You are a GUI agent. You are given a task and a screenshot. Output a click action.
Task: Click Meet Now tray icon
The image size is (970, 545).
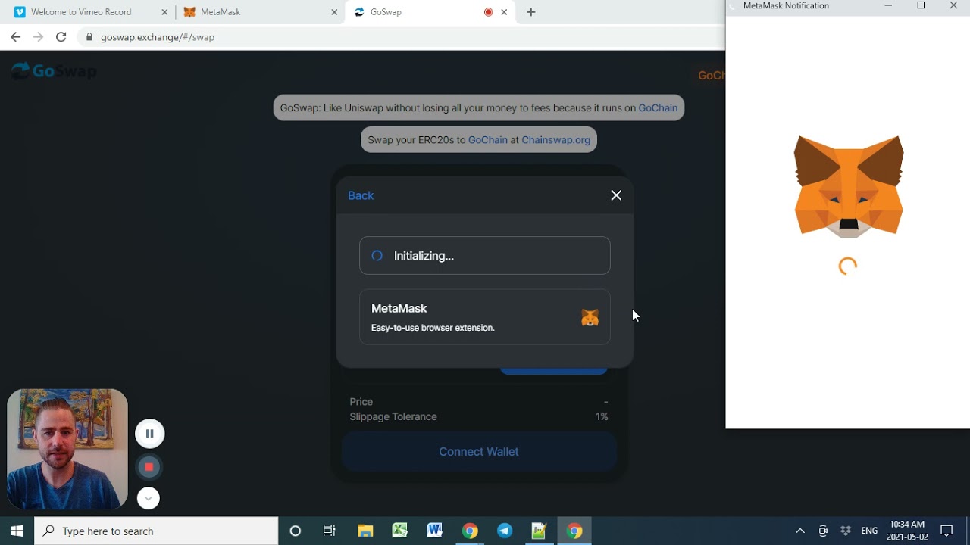tap(823, 531)
